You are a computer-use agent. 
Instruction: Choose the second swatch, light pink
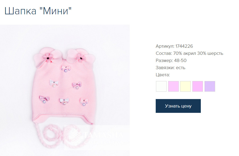tap(173, 86)
